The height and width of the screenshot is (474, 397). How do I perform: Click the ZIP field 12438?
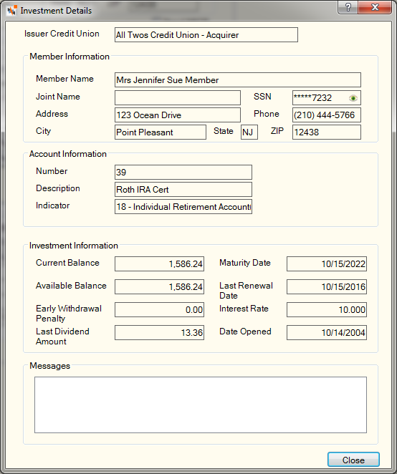(327, 132)
